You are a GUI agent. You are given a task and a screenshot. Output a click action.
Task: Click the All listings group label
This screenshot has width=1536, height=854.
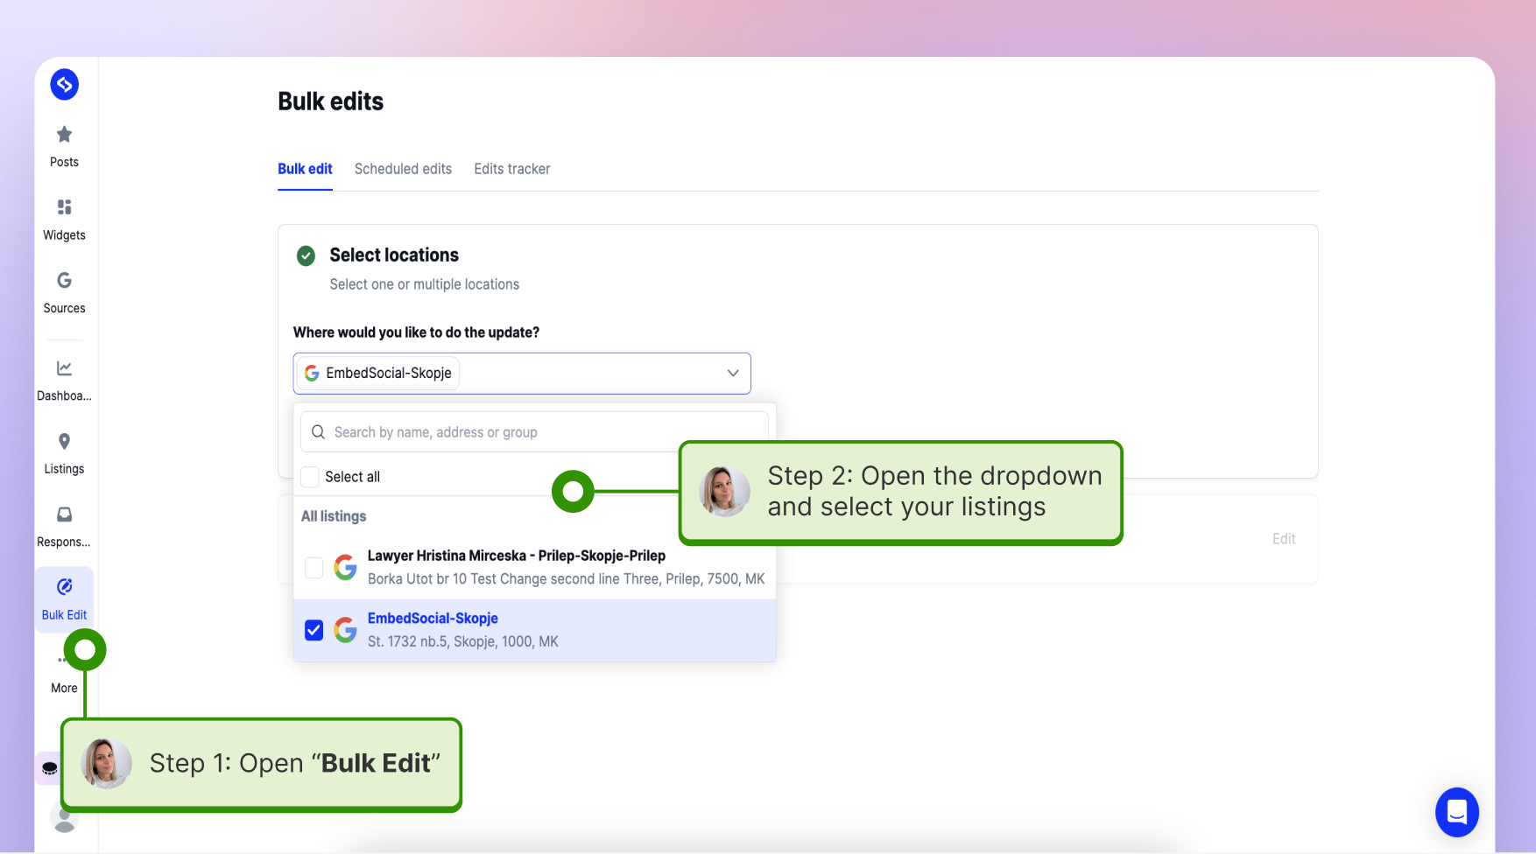click(x=334, y=516)
